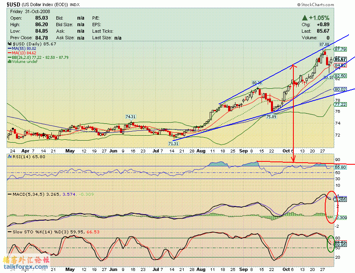Screen dimensions: 355x273
Task: Select the Last value 85.67 in header
Action: [x=323, y=31]
